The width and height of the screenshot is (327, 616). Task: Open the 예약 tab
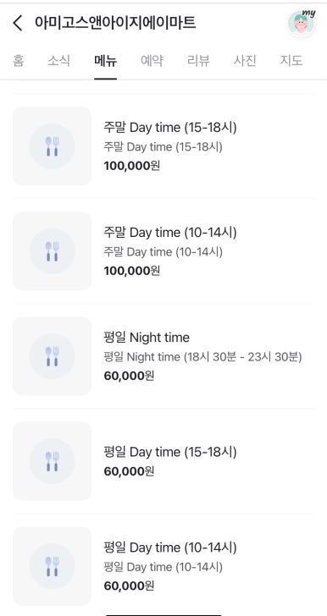(152, 61)
